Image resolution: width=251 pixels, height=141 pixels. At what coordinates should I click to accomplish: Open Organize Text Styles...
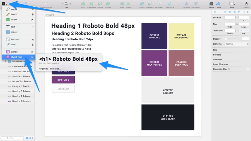coord(50,69)
